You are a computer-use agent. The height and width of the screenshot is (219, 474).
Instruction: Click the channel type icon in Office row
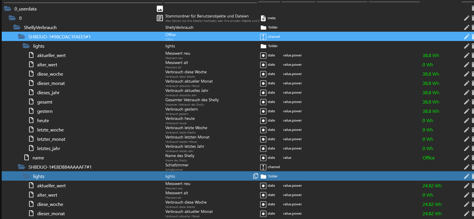pyautogui.click(x=263, y=37)
